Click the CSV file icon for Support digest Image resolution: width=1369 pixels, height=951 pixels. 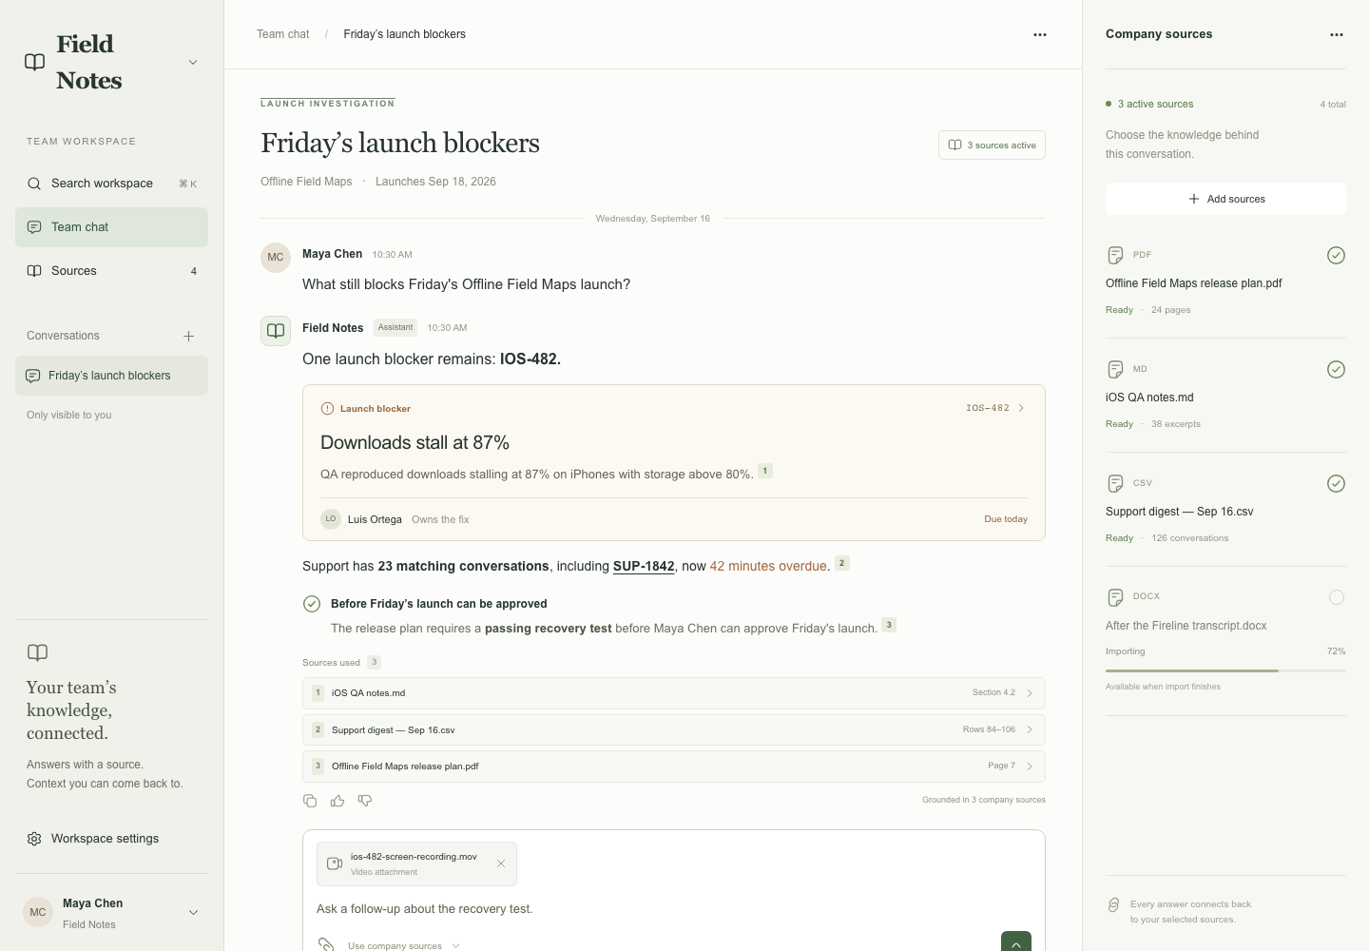click(x=1116, y=483)
